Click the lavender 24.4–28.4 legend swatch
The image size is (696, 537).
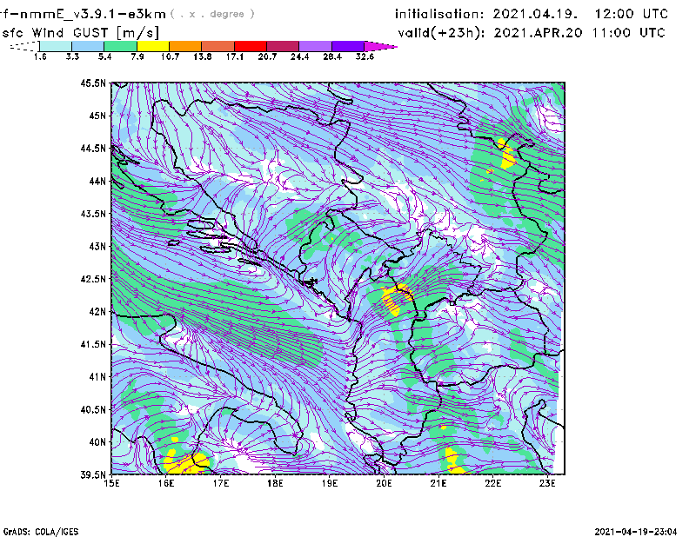click(315, 46)
